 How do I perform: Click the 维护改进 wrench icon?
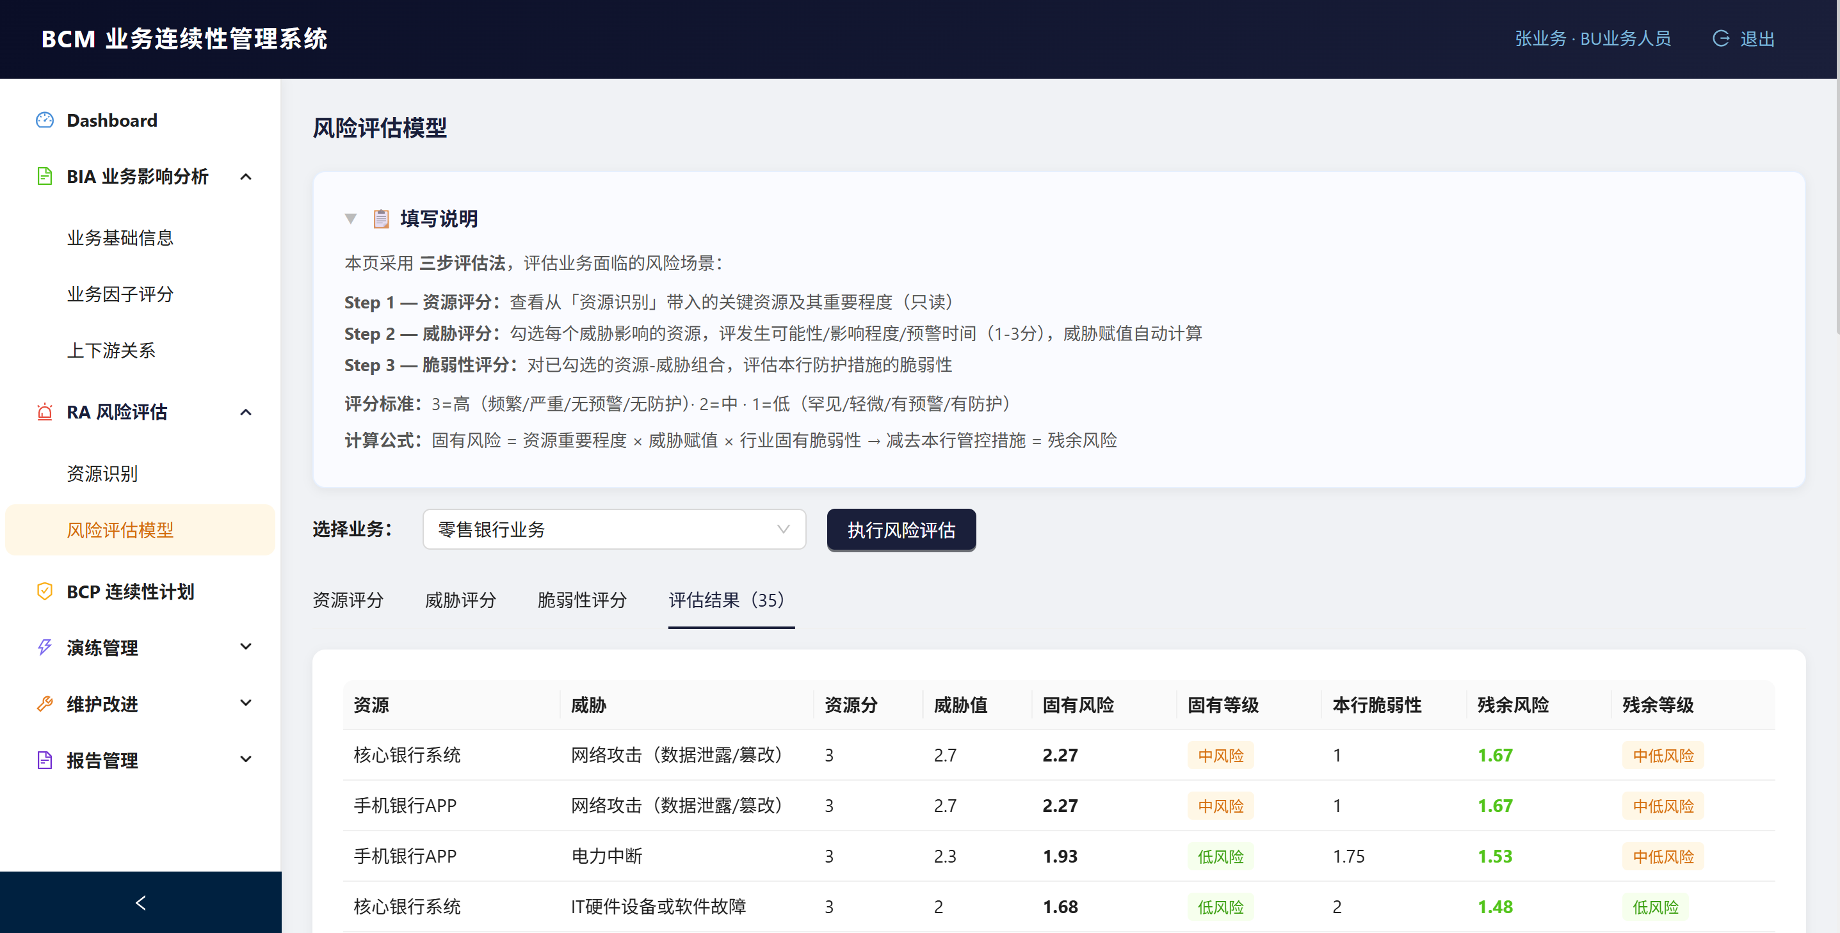(x=44, y=704)
